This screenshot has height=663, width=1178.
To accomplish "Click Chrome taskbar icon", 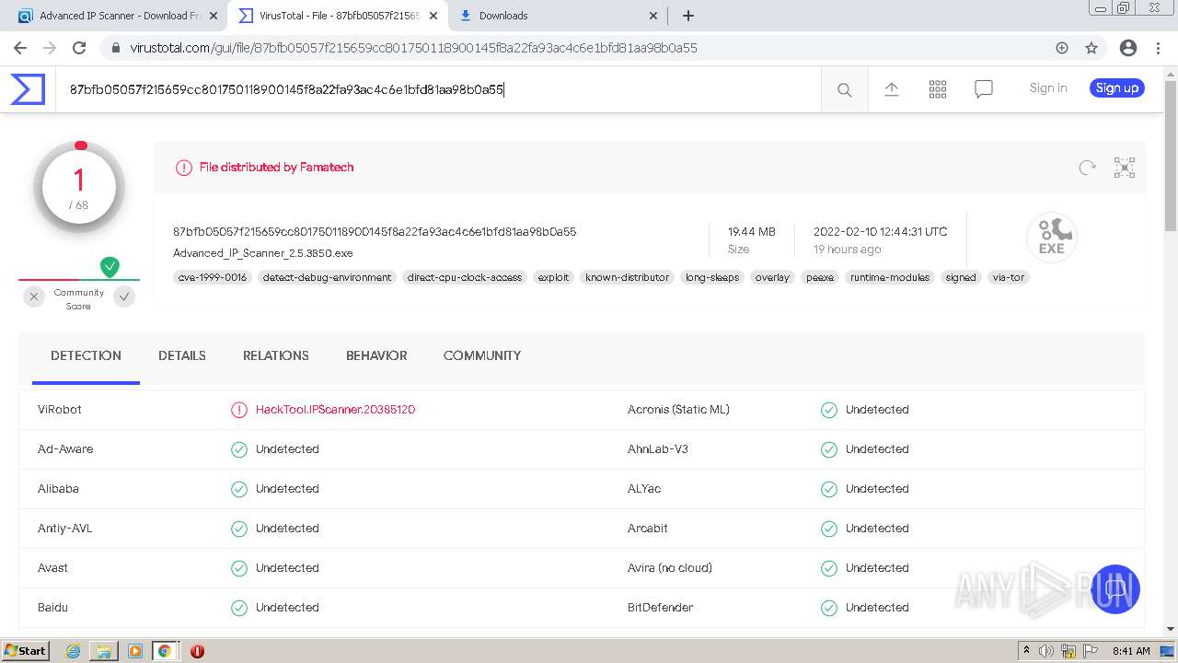I will click(165, 651).
